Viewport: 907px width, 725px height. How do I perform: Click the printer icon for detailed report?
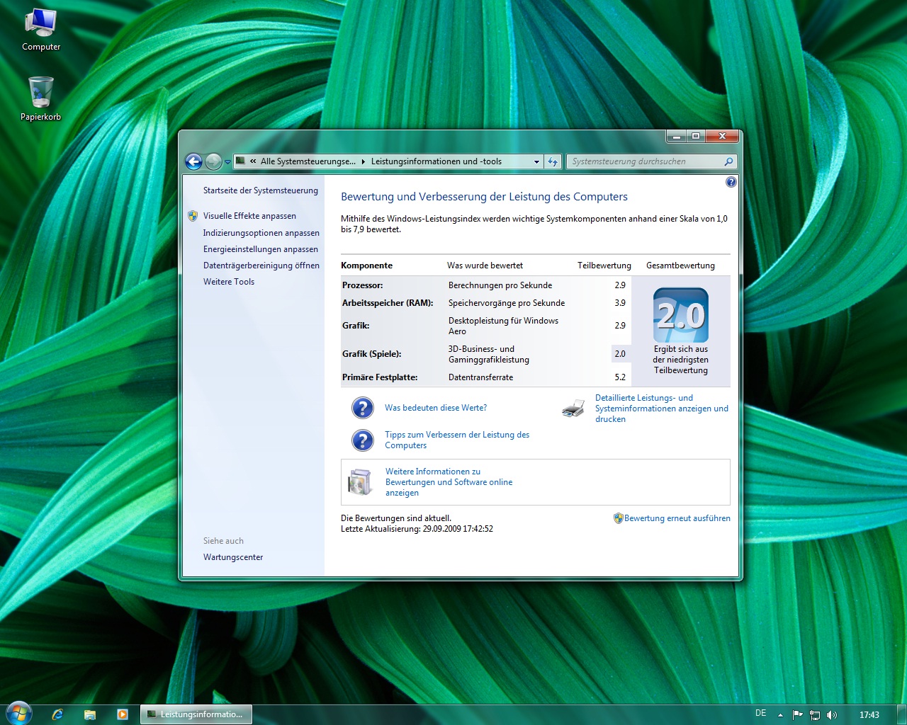[573, 409]
